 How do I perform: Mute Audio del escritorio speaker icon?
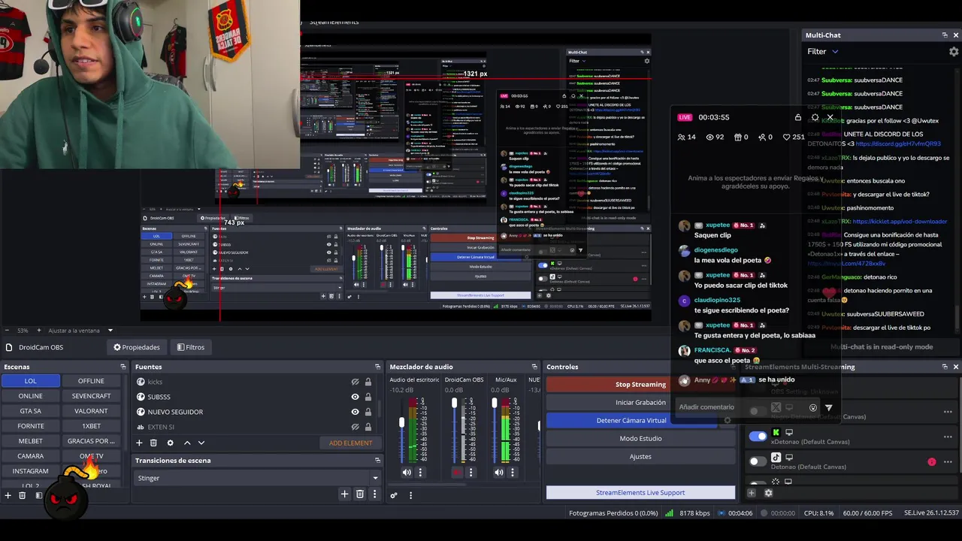pyautogui.click(x=407, y=473)
